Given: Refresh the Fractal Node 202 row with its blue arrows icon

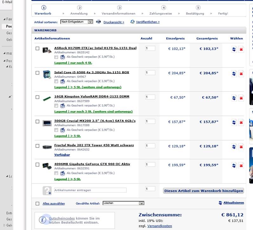Looking at the screenshot, I should [x=234, y=147].
